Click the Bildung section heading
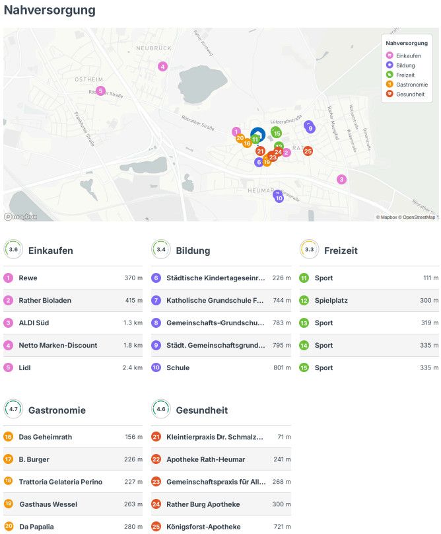The image size is (441, 534). (x=193, y=250)
